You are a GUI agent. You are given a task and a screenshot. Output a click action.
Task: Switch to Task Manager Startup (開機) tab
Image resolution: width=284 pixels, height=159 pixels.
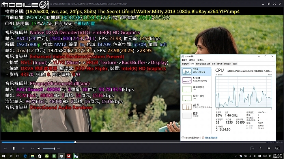coord(214,64)
